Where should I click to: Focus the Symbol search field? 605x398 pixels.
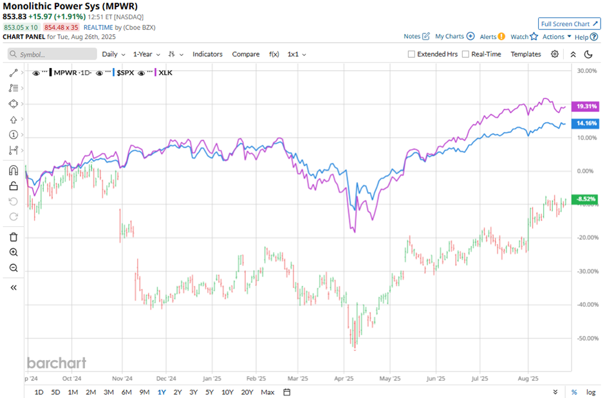coord(52,54)
